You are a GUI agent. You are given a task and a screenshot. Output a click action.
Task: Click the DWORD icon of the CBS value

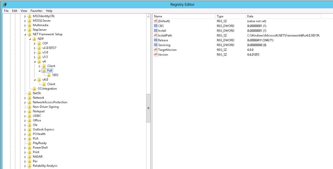[155, 26]
